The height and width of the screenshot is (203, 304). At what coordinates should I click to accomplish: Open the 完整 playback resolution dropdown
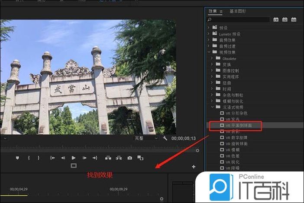point(146,138)
